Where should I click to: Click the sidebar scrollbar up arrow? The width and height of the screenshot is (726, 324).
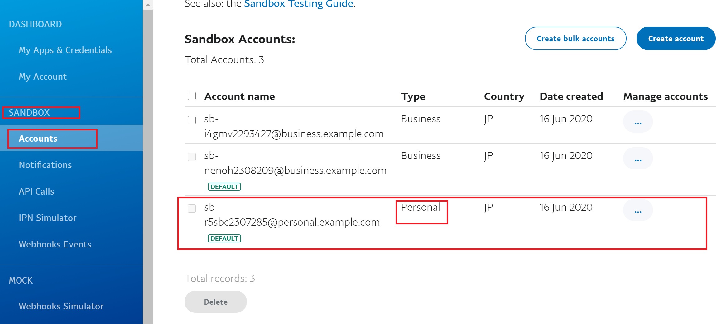point(148,5)
